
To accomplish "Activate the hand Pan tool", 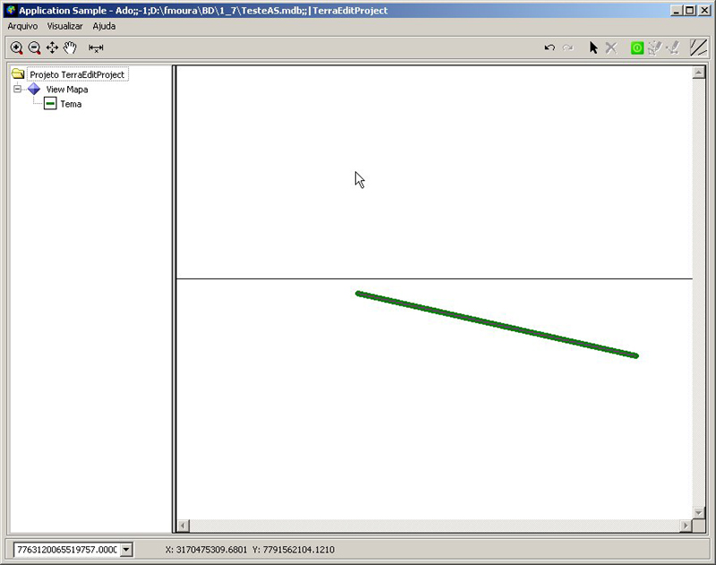I will (x=70, y=48).
